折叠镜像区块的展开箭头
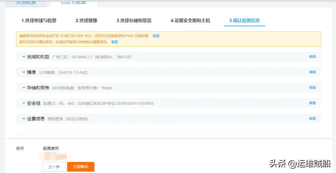 pyautogui.click(x=24, y=72)
